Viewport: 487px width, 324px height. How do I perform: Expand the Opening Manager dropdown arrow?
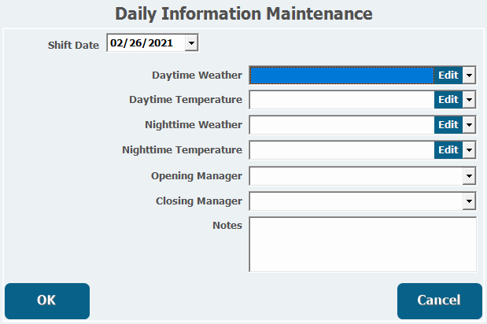(x=469, y=176)
